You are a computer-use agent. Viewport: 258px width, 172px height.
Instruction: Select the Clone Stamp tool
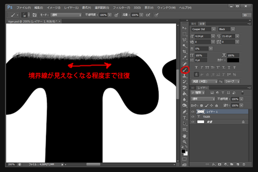tap(184, 76)
